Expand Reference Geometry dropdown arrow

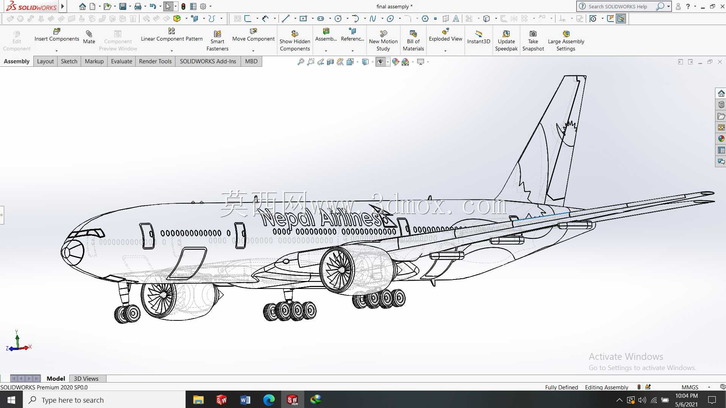pyautogui.click(x=352, y=51)
